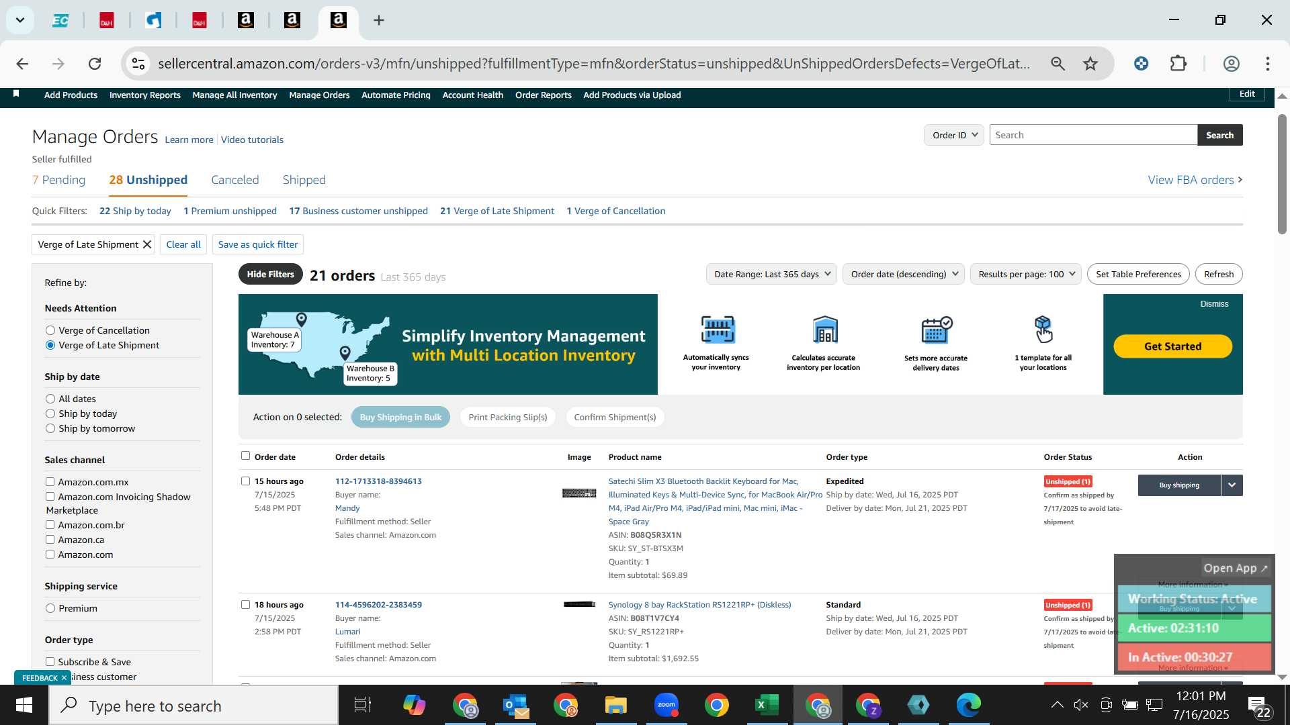The height and width of the screenshot is (725, 1290).
Task: Open order link 112-1713318-8394613
Action: pyautogui.click(x=378, y=481)
